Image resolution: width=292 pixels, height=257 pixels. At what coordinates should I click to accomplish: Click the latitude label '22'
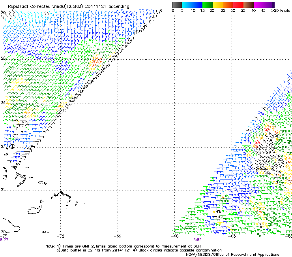[3, 189]
